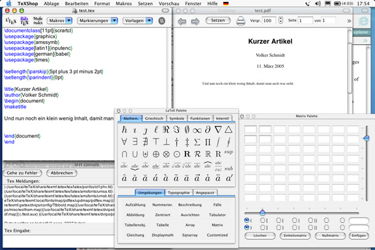This screenshot has width=375, height=250.
Task: Select the left double bar delimiter radio
Action: (311, 220)
